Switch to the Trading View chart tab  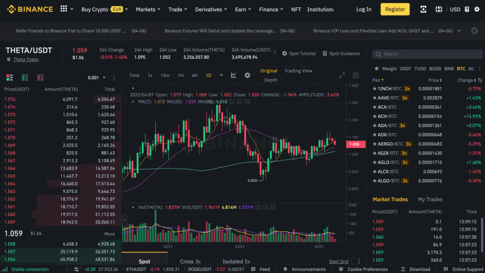pos(298,71)
